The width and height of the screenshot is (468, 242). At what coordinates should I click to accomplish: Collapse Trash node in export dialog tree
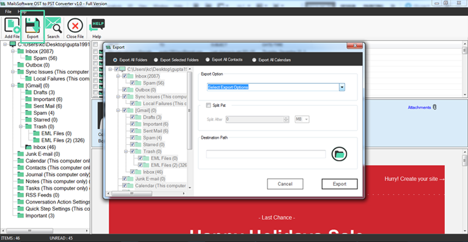click(x=126, y=152)
